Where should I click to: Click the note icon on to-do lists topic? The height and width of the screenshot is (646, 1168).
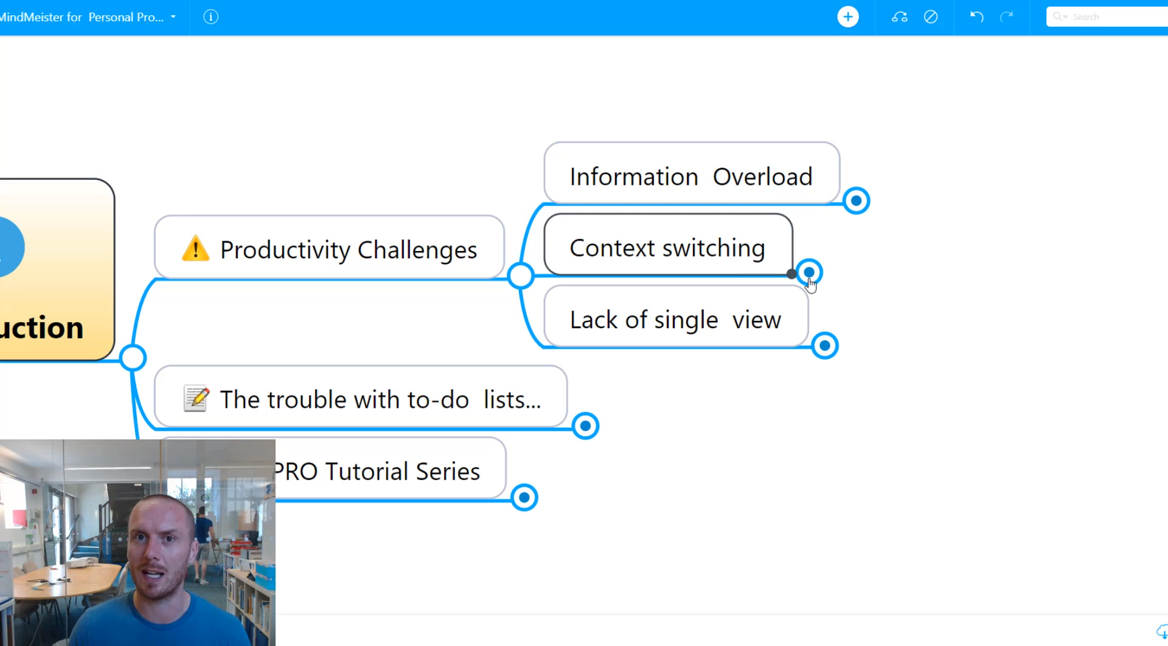click(x=196, y=399)
